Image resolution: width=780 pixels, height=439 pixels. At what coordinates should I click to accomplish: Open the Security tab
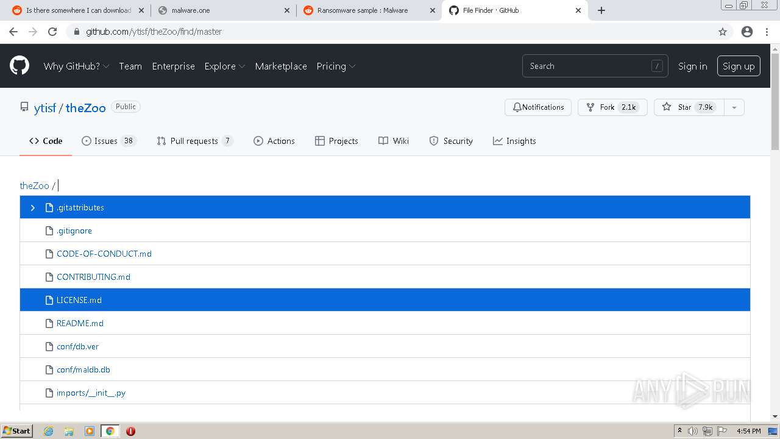(x=451, y=141)
